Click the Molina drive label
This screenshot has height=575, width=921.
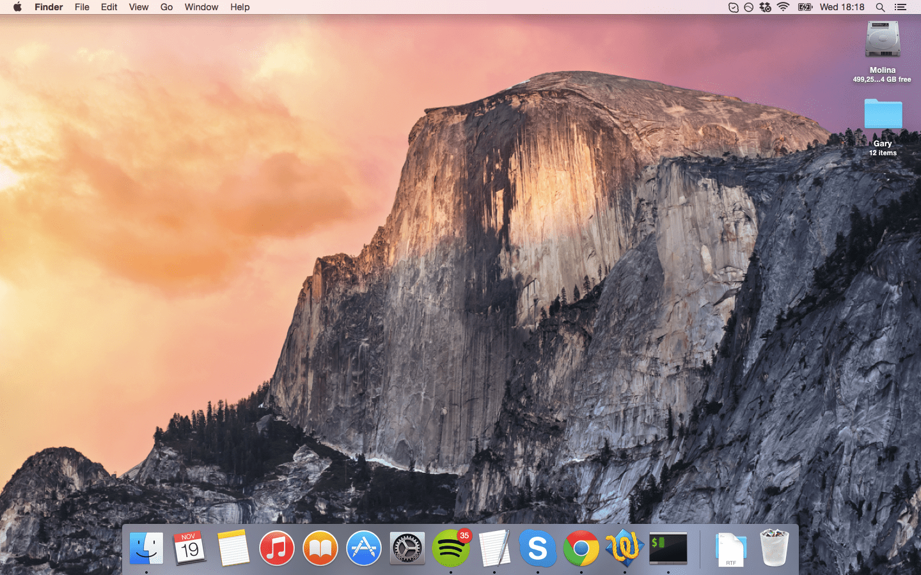(x=883, y=70)
